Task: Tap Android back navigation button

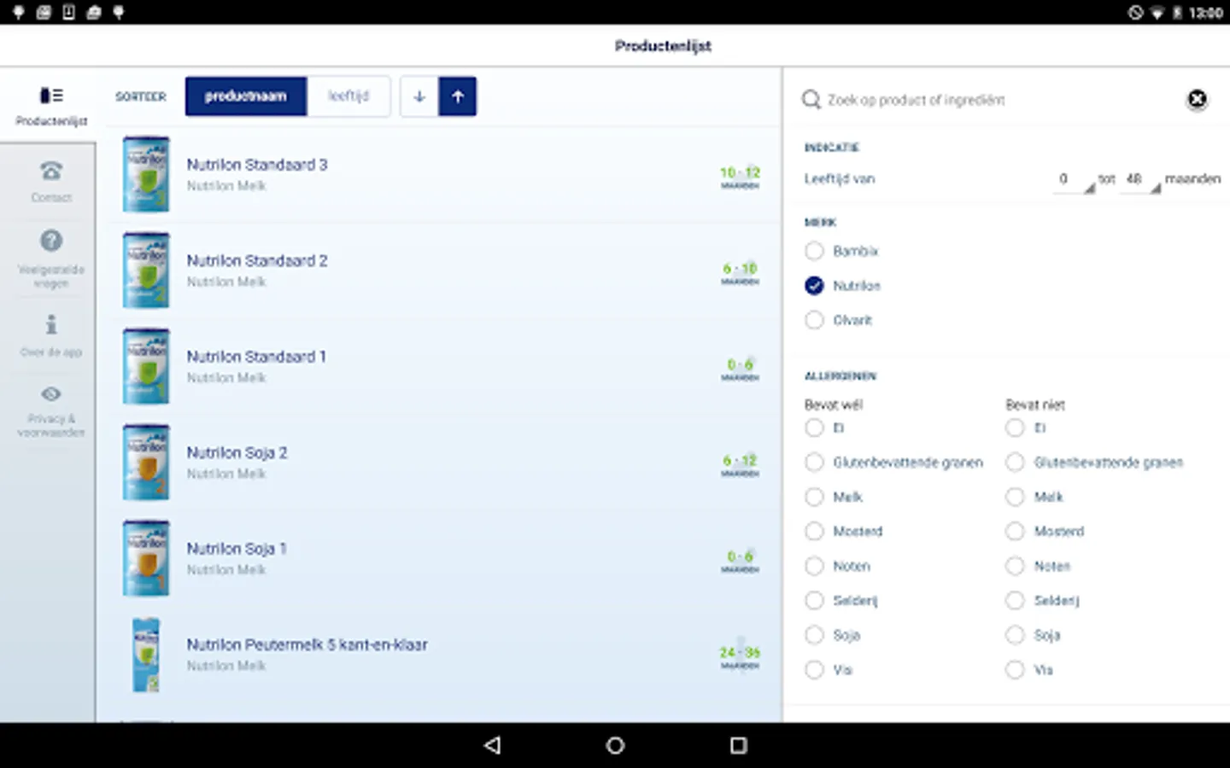Action: click(492, 745)
